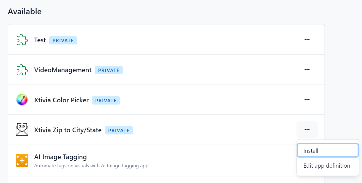Select Install from the context menu
The width and height of the screenshot is (362, 183).
(x=328, y=151)
